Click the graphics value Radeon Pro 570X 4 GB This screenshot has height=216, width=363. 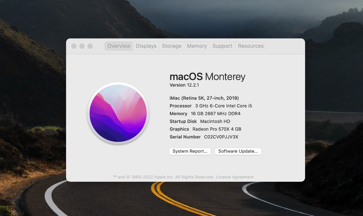pos(217,129)
